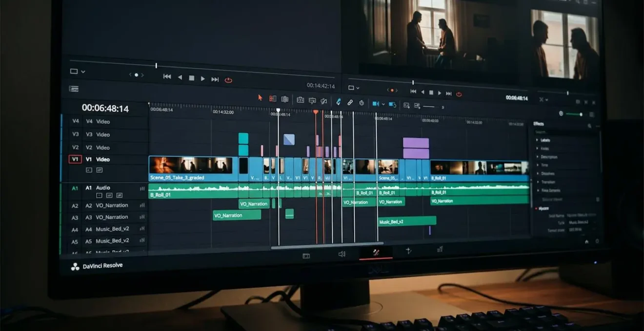Jump to first frame in source viewer

pyautogui.click(x=167, y=77)
